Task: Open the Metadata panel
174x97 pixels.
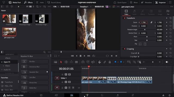Action: tap(146, 2)
